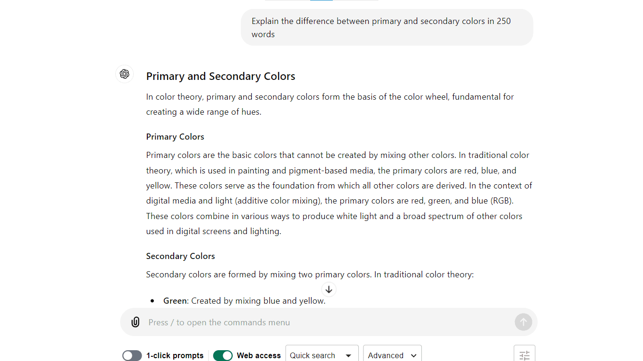Image resolution: width=643 pixels, height=361 pixels.
Task: Click the "Web access" label text
Action: coord(259,355)
